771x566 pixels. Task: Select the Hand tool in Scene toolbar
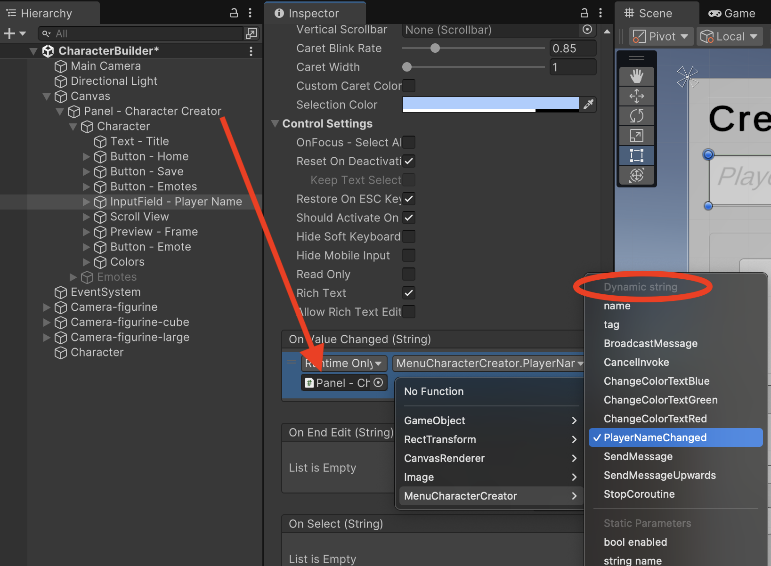[636, 76]
